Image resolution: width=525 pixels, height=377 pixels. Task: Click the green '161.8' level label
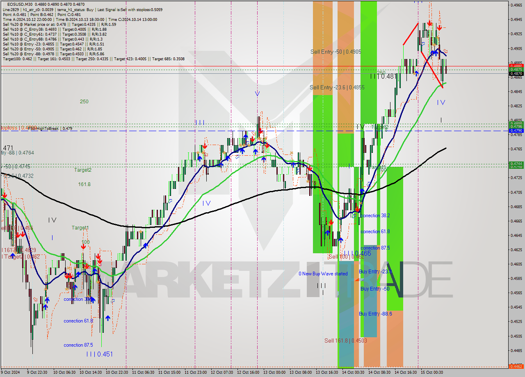[84, 184]
